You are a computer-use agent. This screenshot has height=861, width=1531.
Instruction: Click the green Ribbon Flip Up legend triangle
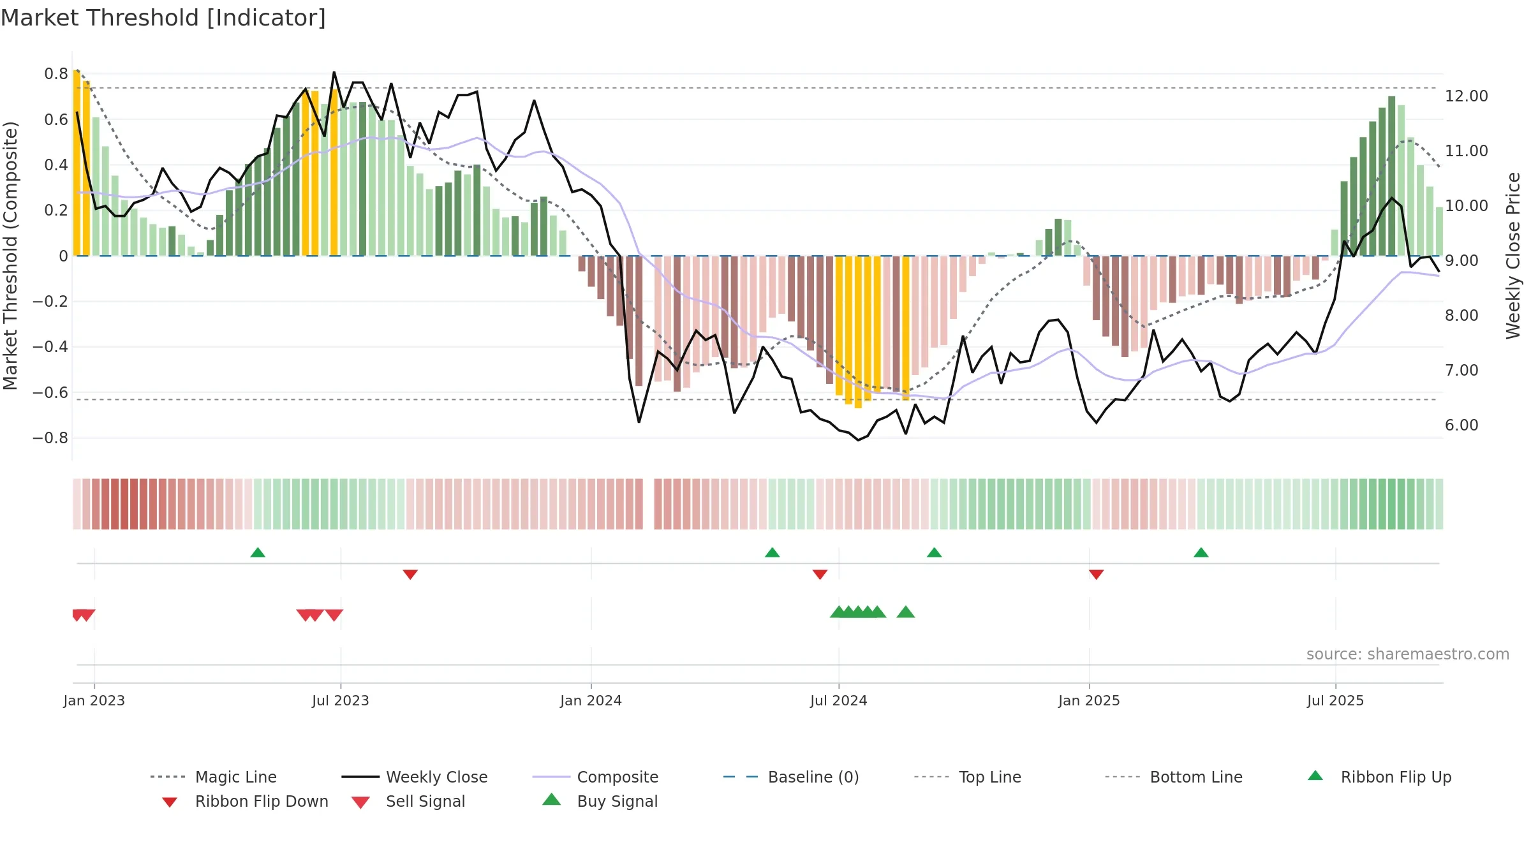pyautogui.click(x=1315, y=776)
